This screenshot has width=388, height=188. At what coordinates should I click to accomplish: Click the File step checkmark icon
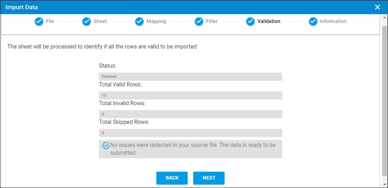39,22
